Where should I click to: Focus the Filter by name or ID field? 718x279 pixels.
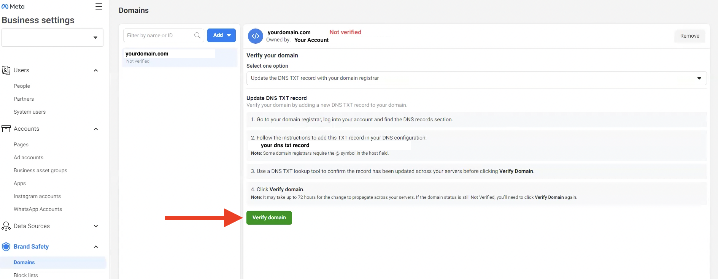pyautogui.click(x=164, y=35)
